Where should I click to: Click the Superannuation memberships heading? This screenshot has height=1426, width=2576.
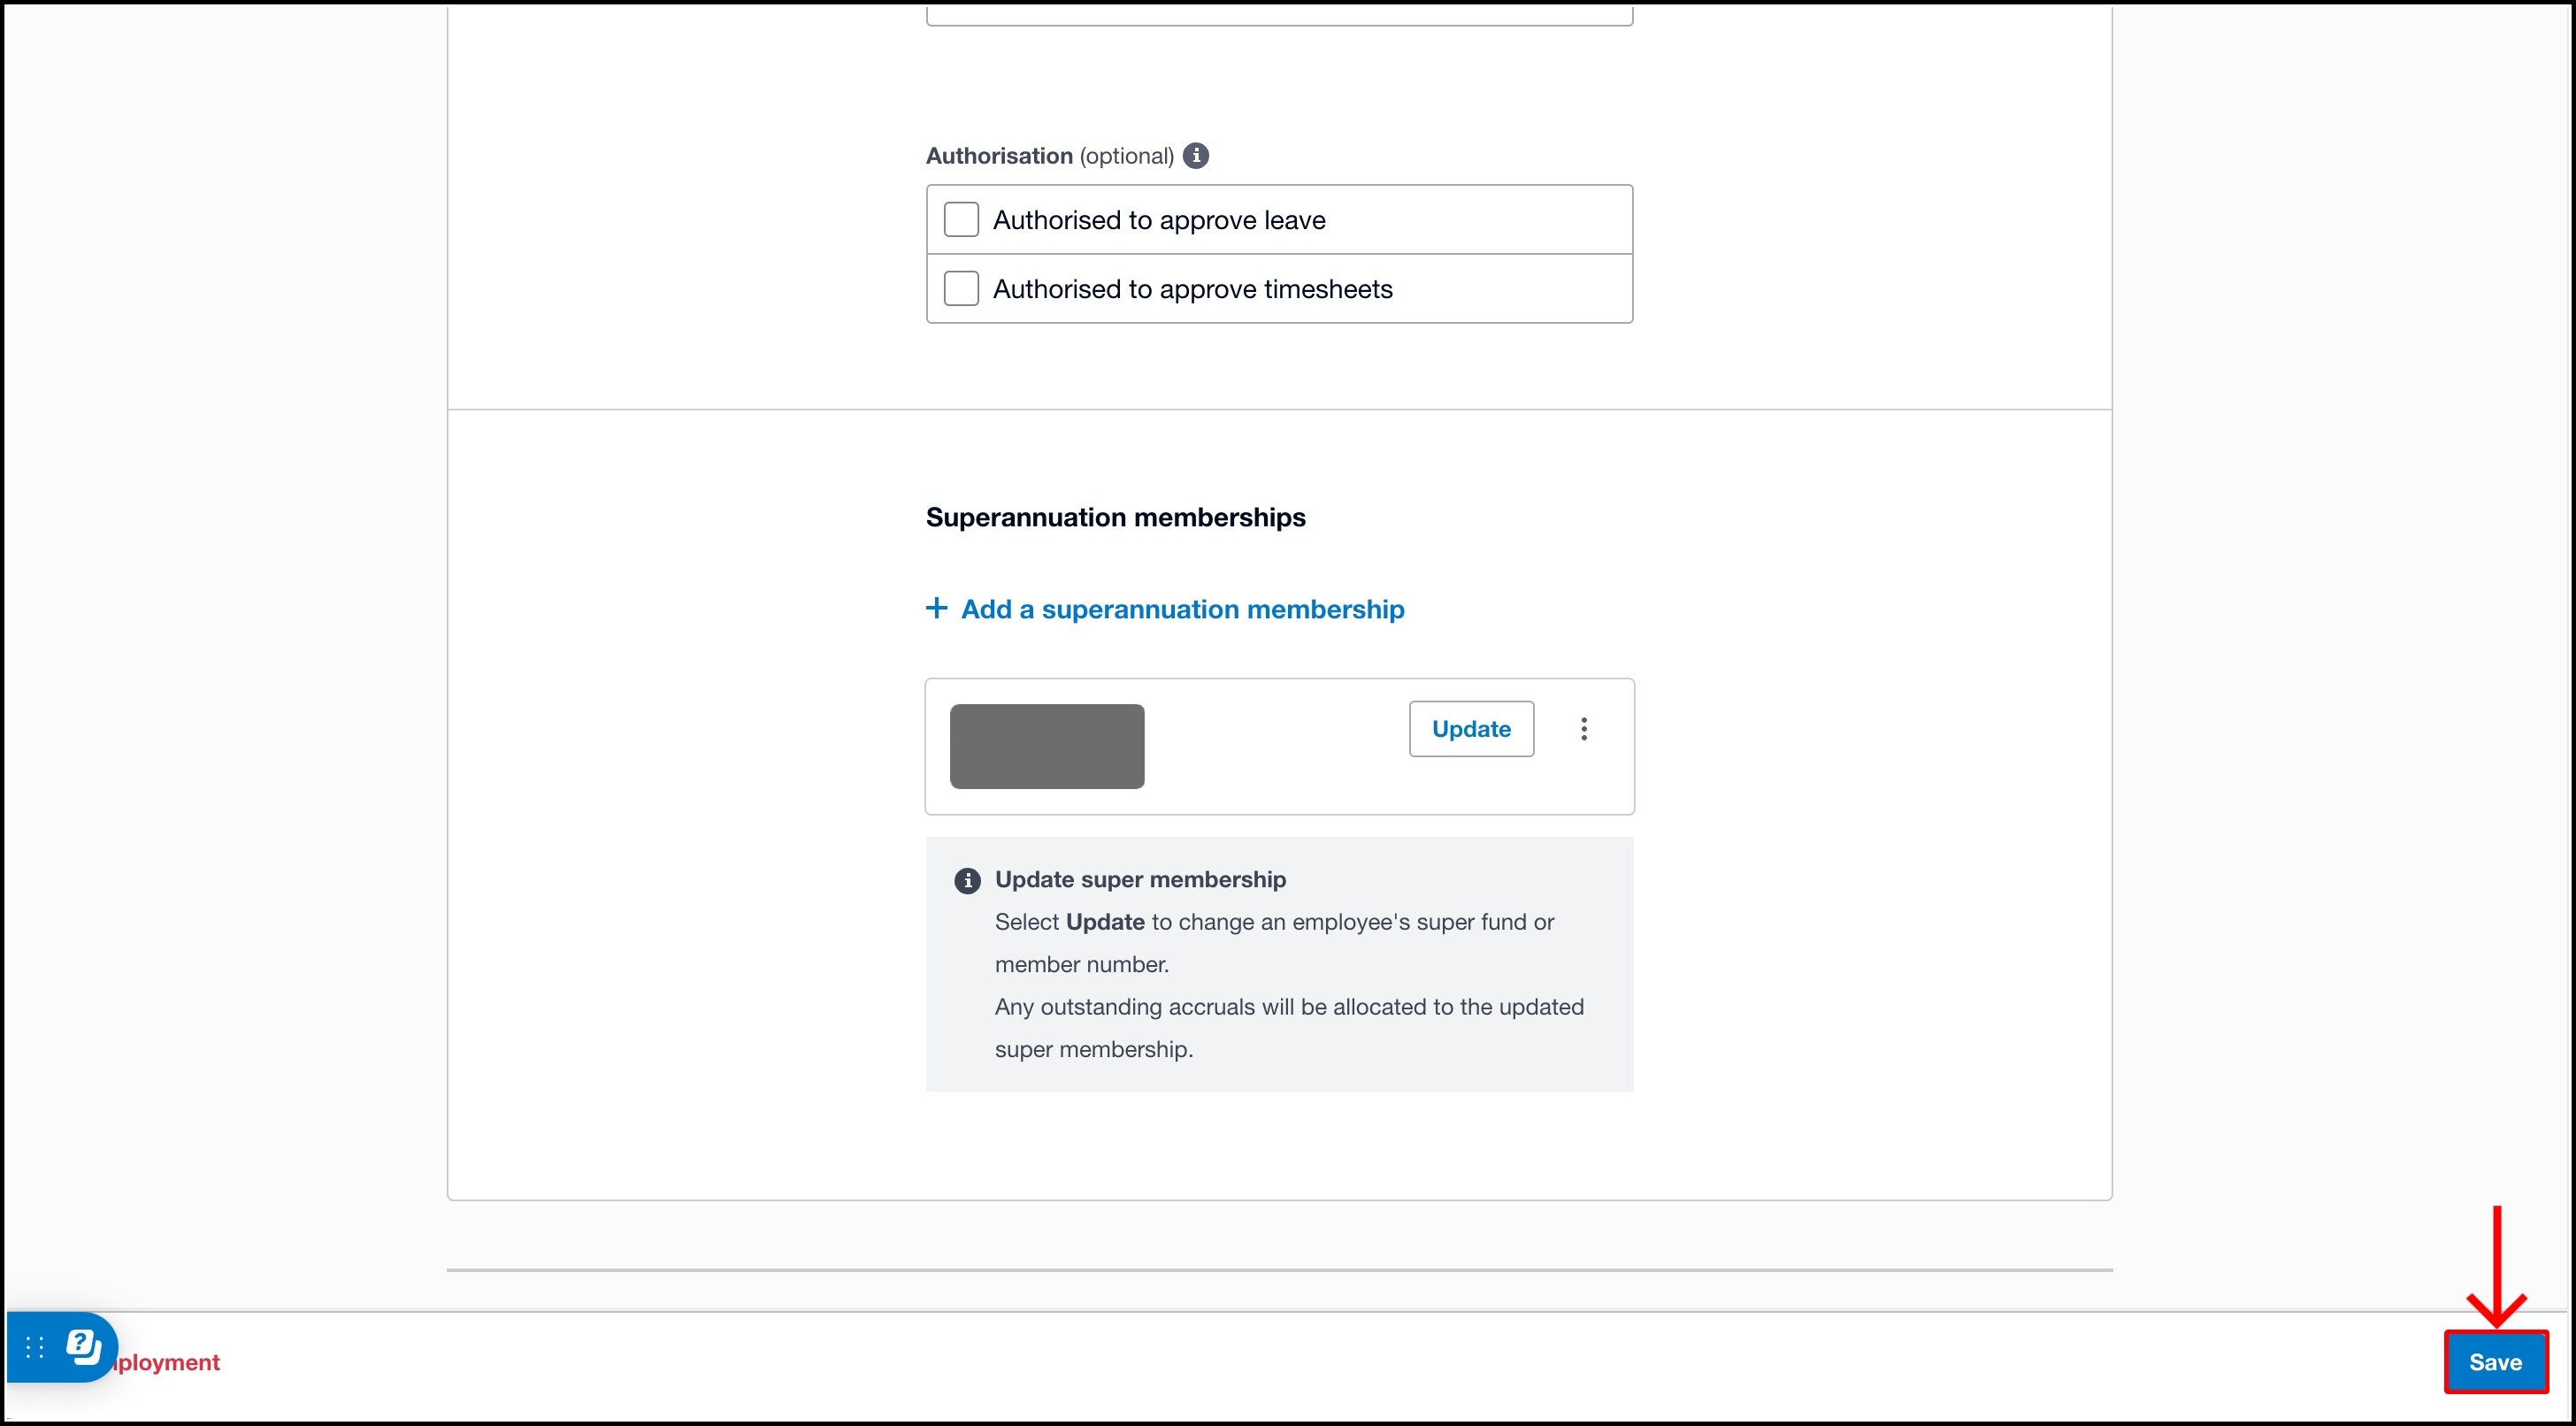tap(1115, 517)
